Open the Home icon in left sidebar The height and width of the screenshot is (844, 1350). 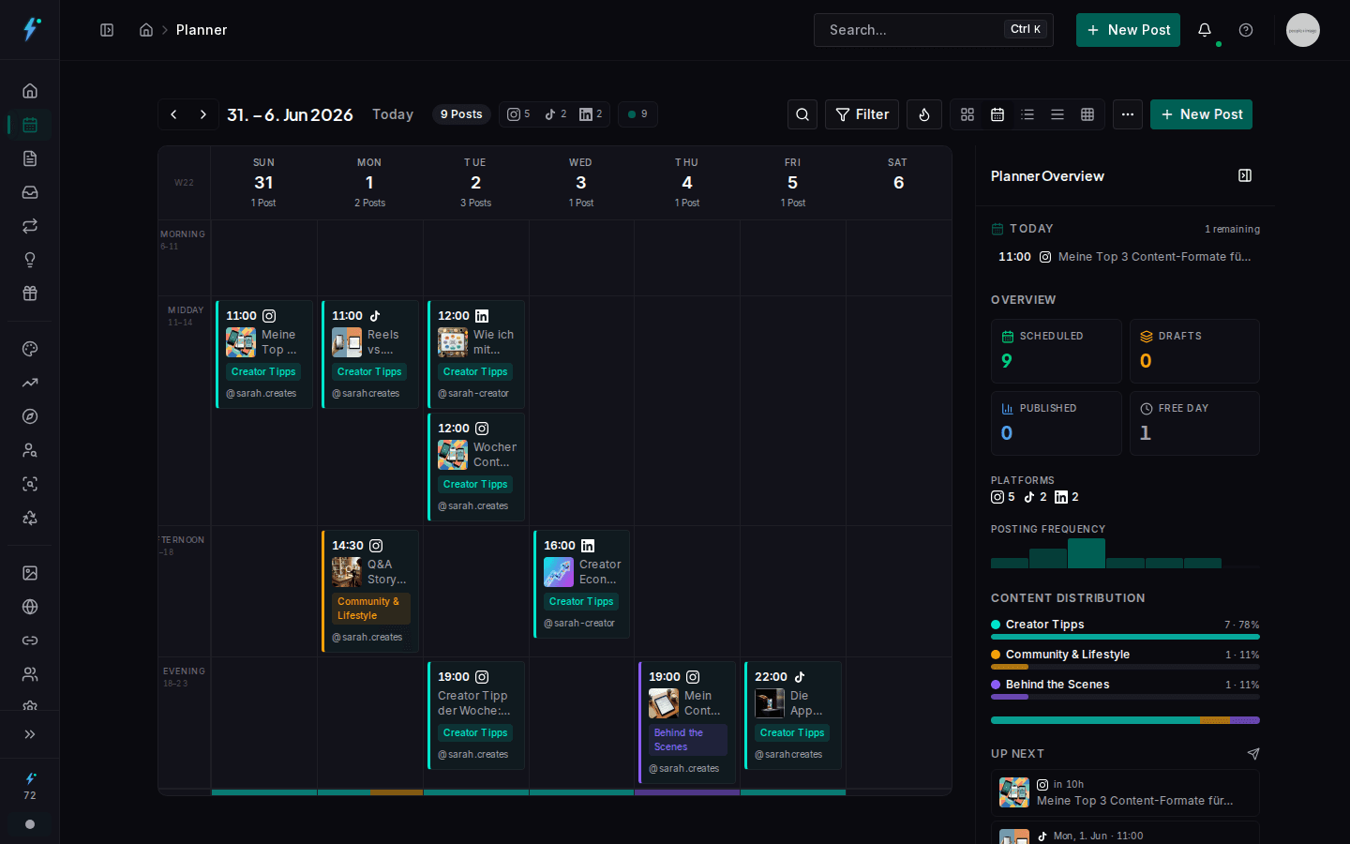pyautogui.click(x=30, y=91)
